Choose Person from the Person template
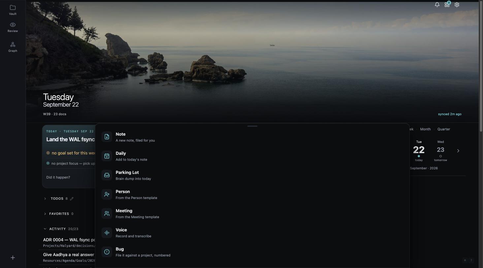The height and width of the screenshot is (268, 483). tap(252, 194)
